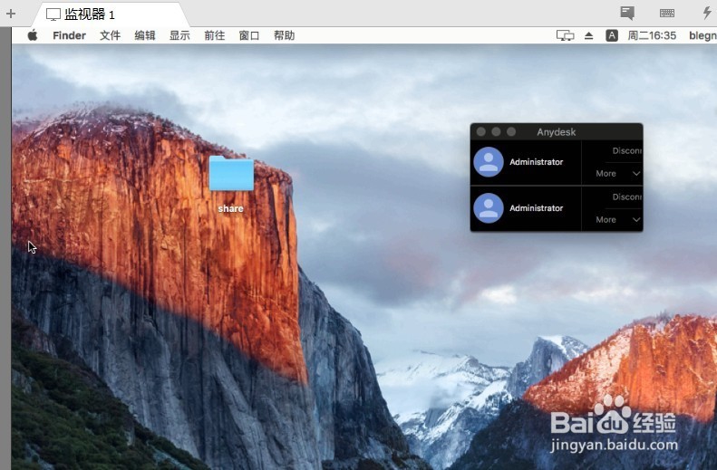Click the Anydesk window title bar
717x470 pixels.
[x=557, y=132]
